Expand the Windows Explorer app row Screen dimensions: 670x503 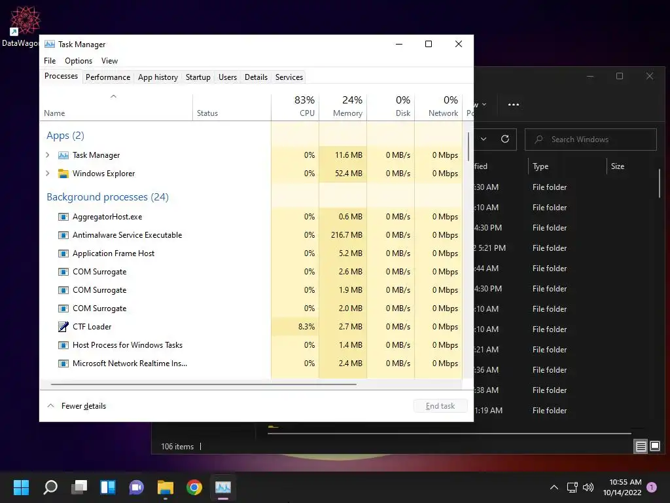(x=47, y=173)
